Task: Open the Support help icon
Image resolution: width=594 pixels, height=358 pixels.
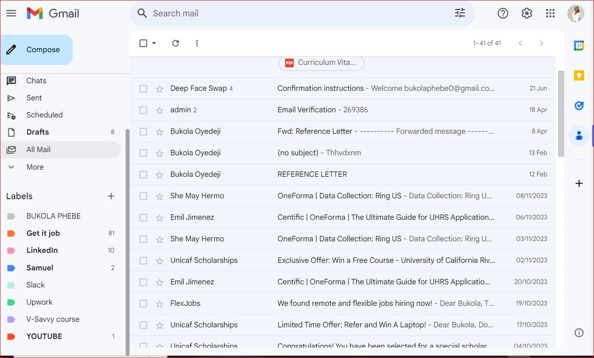Action: tap(503, 13)
